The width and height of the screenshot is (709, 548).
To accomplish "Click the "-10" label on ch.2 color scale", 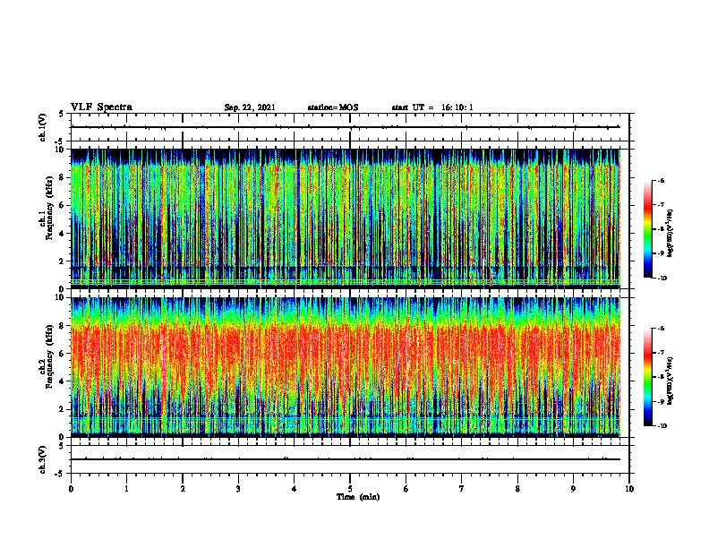I will (x=662, y=426).
